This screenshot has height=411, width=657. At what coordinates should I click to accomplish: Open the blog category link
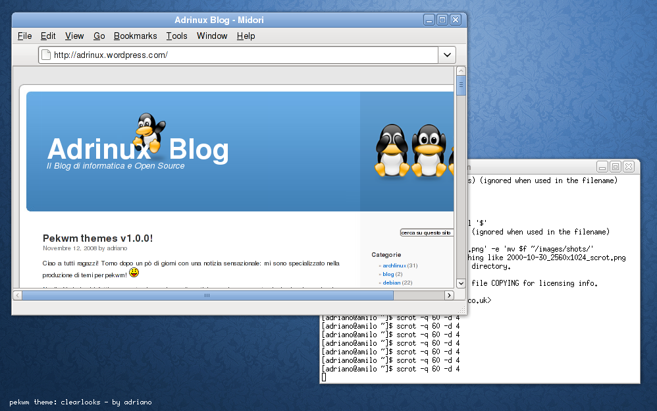388,274
